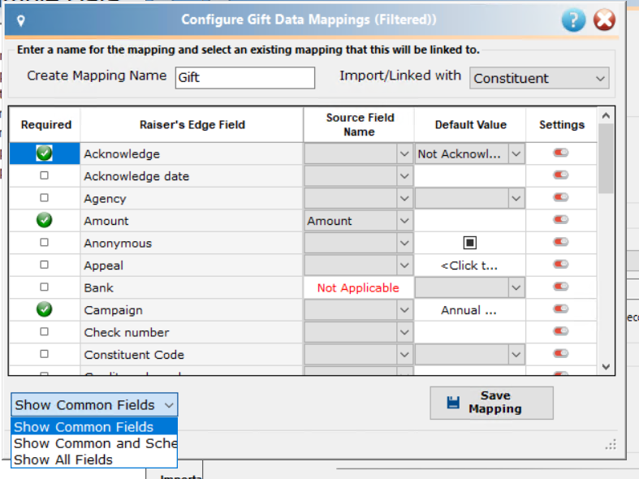Collapse the Show Common Fields combo box
Viewport: 639px width, 479px height.
tap(94, 404)
